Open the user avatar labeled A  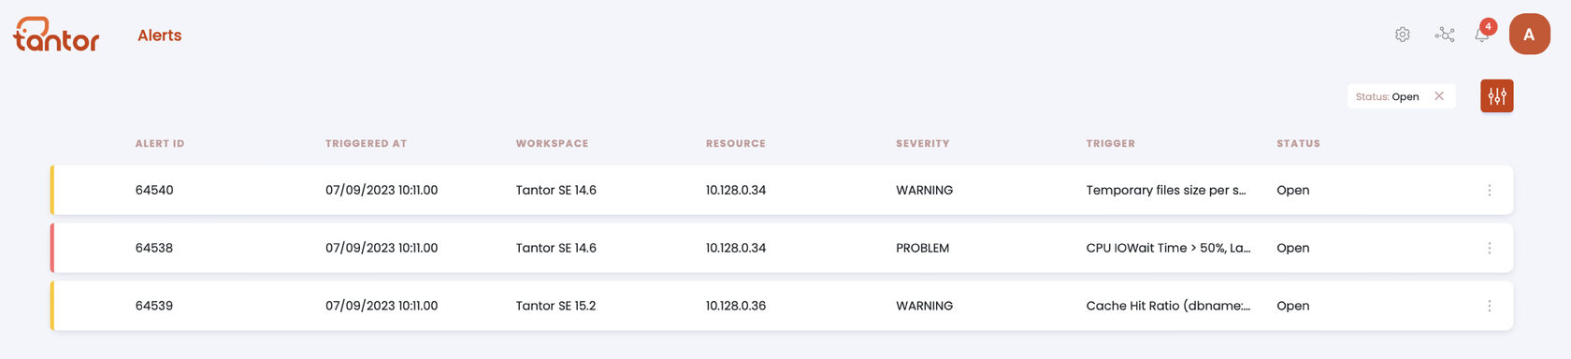[x=1529, y=35]
